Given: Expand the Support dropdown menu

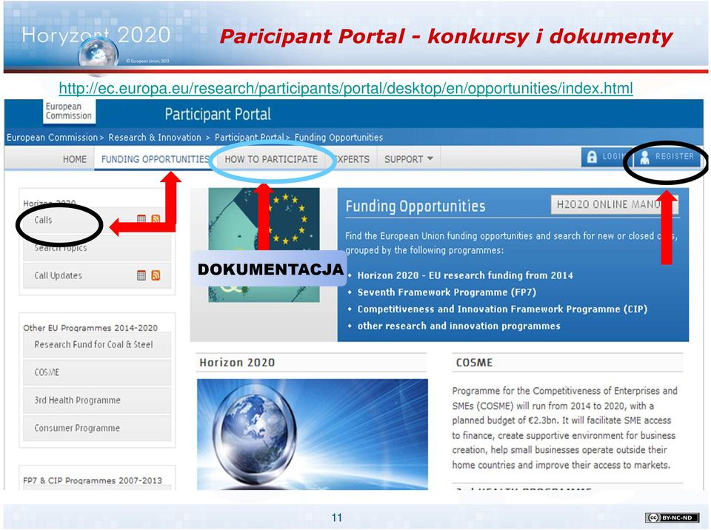Looking at the screenshot, I should 409,159.
